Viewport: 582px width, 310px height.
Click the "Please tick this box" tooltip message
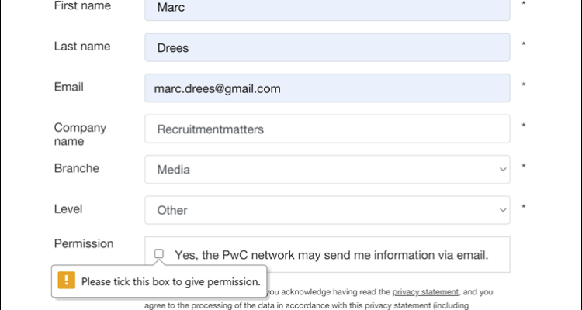pyautogui.click(x=171, y=281)
